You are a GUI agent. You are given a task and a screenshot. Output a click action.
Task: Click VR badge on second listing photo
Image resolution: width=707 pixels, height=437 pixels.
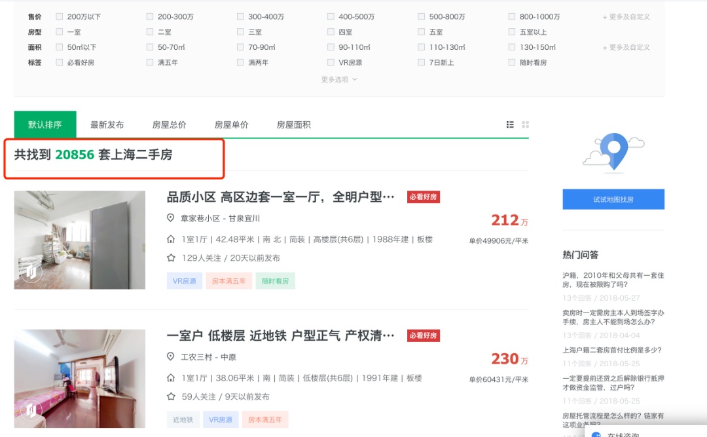tap(31, 411)
